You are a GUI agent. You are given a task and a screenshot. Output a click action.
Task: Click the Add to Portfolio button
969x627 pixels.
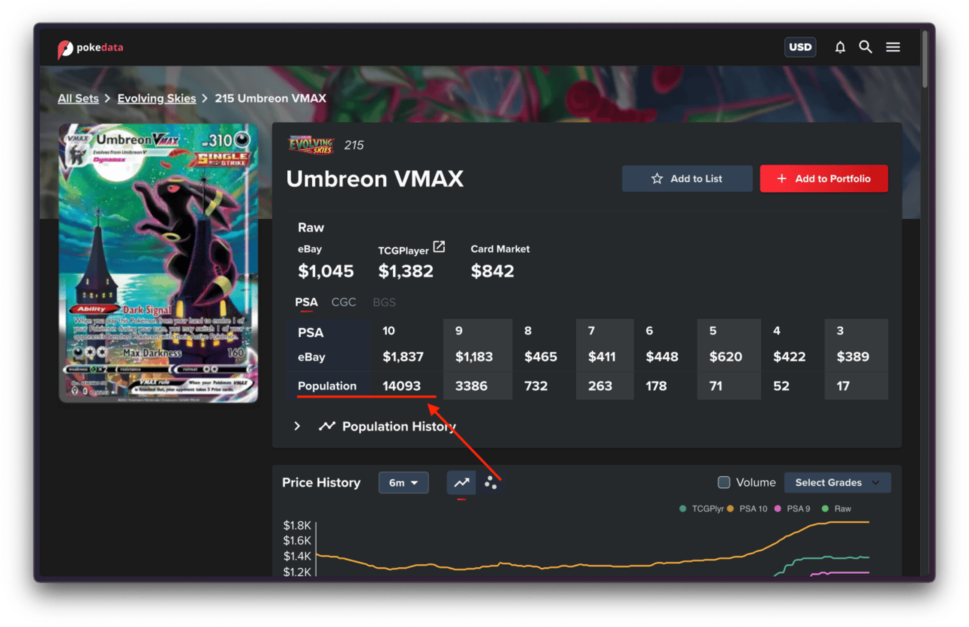tap(824, 178)
